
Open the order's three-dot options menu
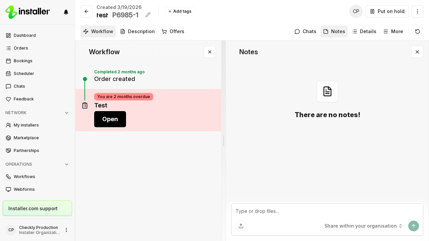pyautogui.click(x=418, y=11)
